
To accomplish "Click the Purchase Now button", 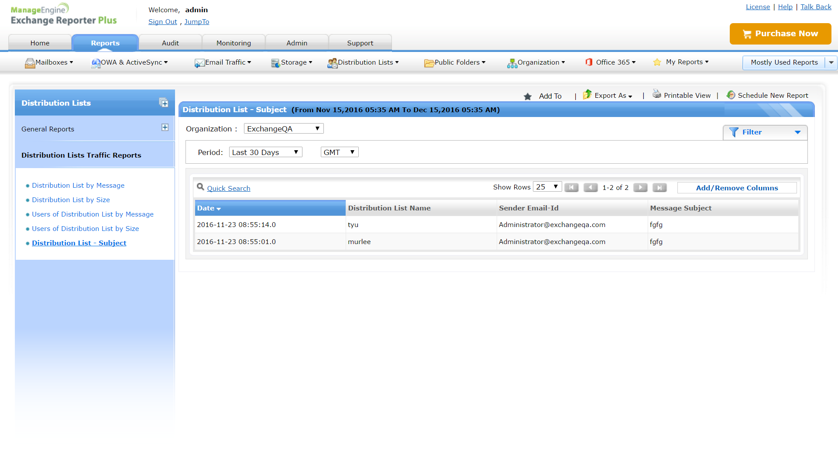I will 780,34.
